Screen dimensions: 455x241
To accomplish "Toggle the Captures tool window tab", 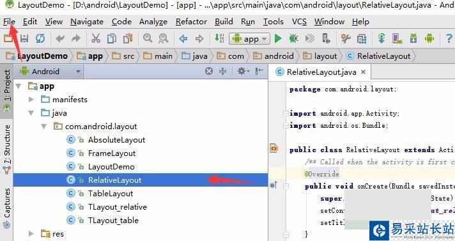I will 6,208.
